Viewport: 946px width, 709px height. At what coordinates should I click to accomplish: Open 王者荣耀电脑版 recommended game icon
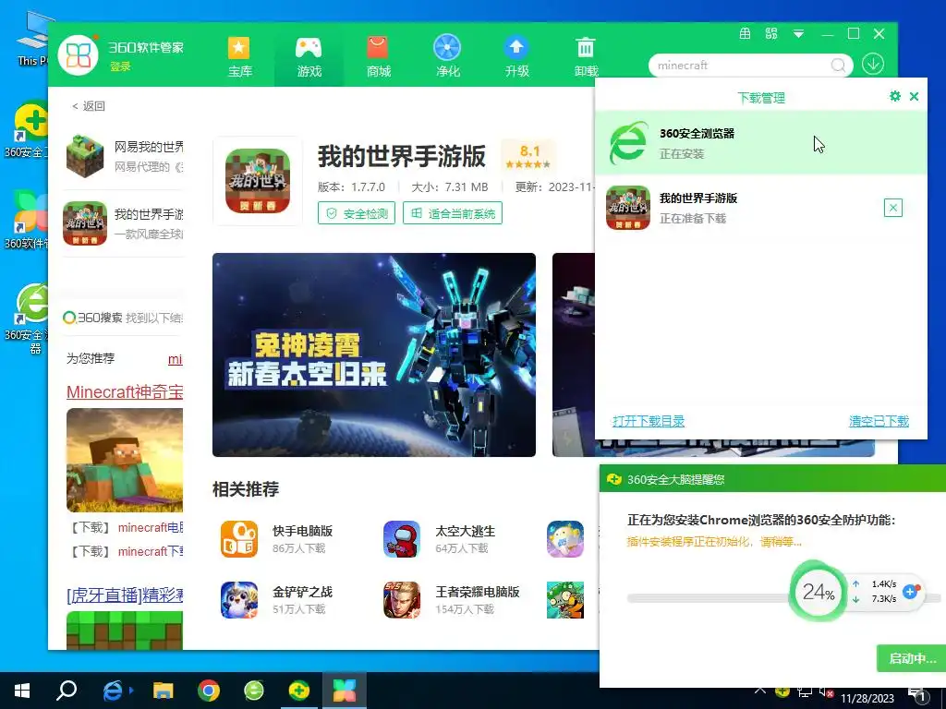coord(402,600)
